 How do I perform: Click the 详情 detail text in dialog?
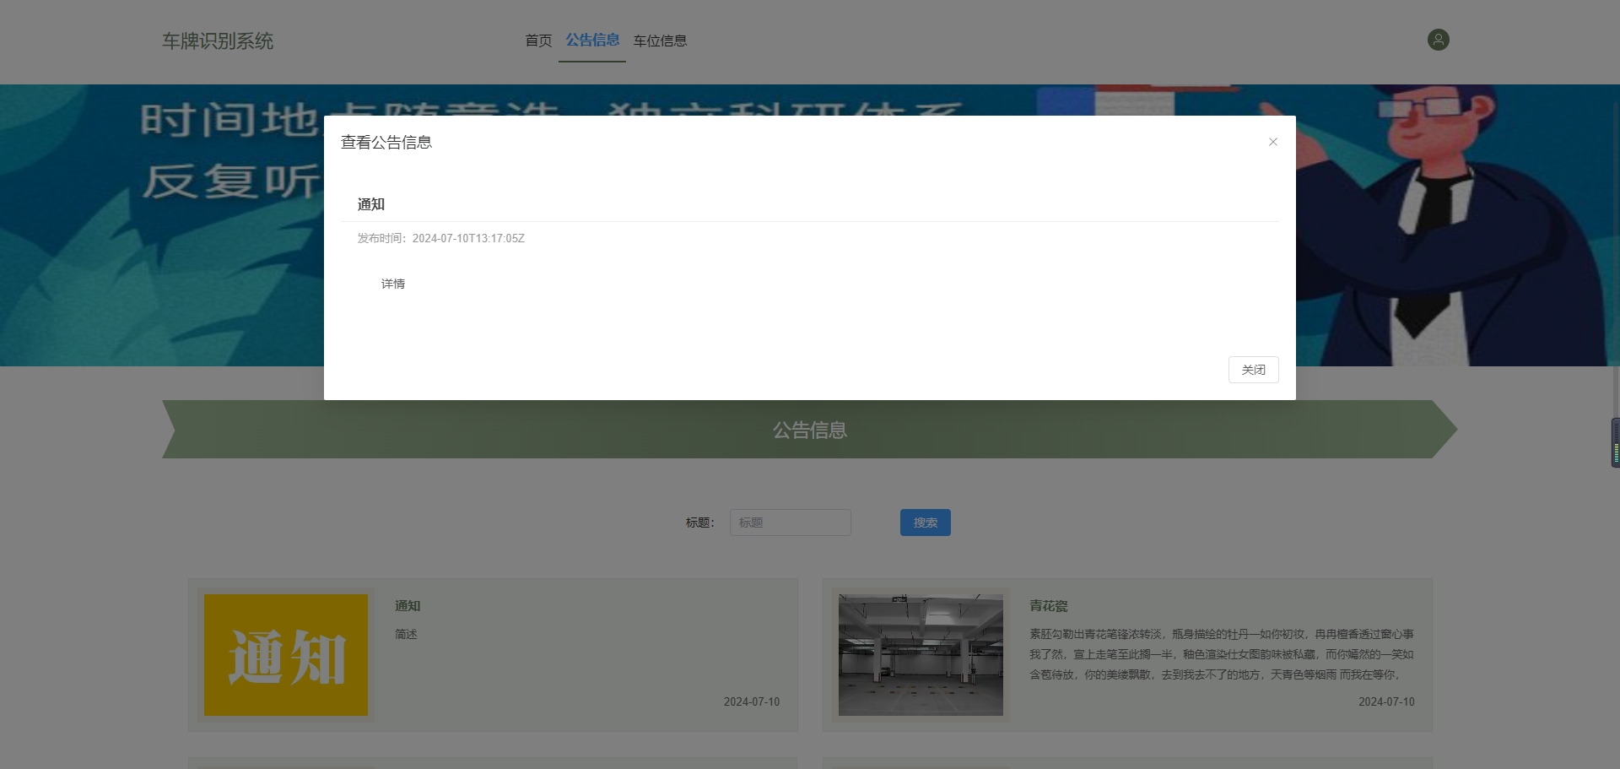click(x=392, y=284)
